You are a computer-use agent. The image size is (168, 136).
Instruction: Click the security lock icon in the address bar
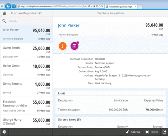(x=94, y=6)
